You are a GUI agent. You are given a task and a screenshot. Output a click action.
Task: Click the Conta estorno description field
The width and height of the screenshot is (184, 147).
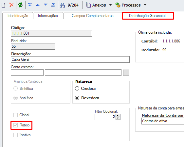[83, 73]
